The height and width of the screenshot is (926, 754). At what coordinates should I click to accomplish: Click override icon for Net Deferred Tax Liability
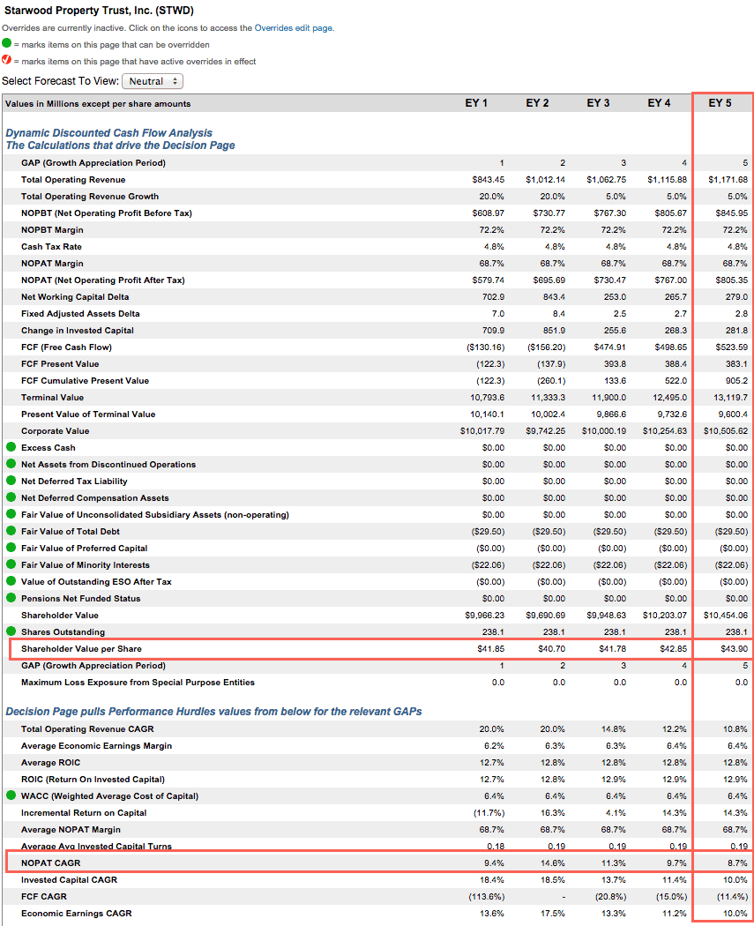pos(11,481)
